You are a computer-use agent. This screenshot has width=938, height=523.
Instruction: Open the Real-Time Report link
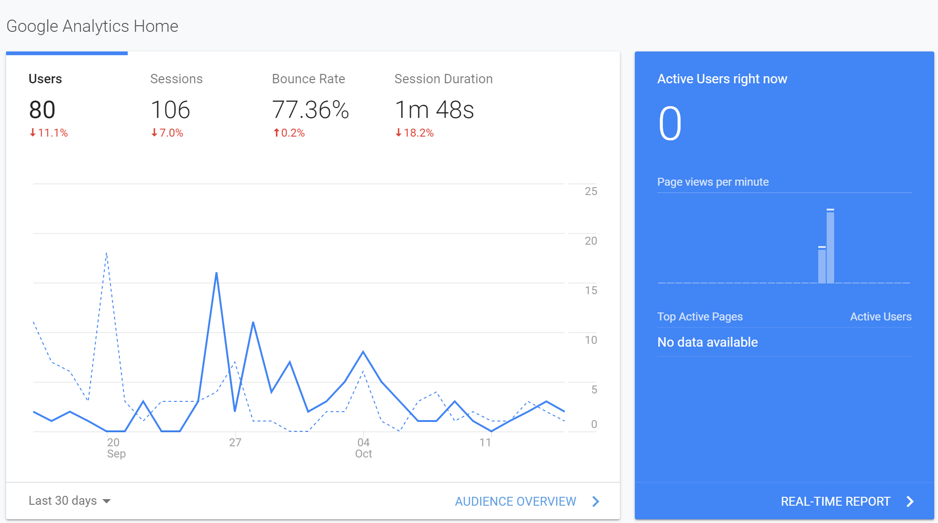click(836, 501)
